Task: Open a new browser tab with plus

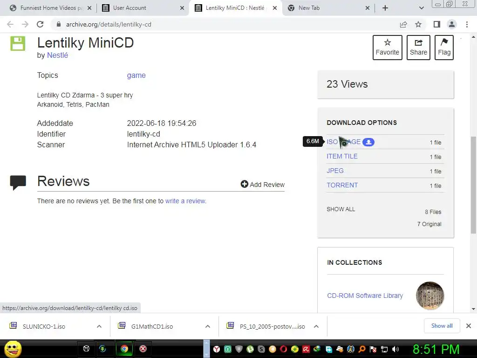Action: click(x=385, y=8)
